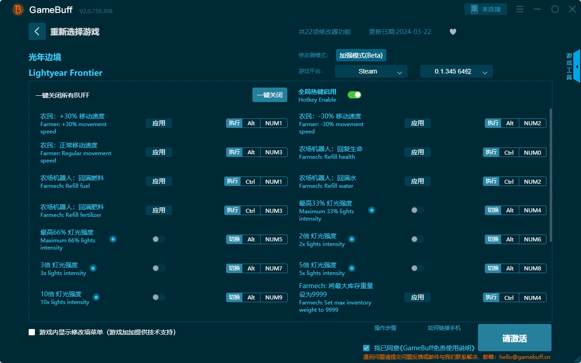Screen dimensions: 581x363
Task: Click the star beside 2x lights intensity
Action: click(351, 239)
